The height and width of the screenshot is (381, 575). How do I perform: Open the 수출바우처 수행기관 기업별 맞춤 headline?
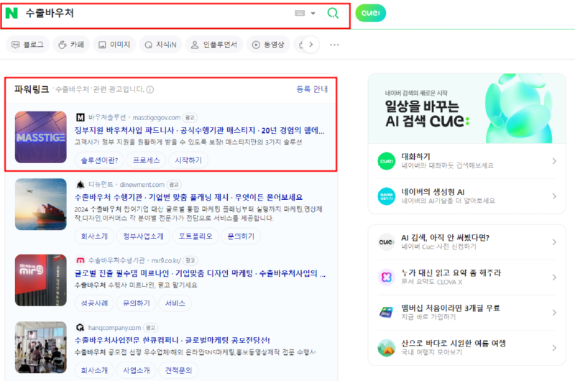click(x=188, y=197)
